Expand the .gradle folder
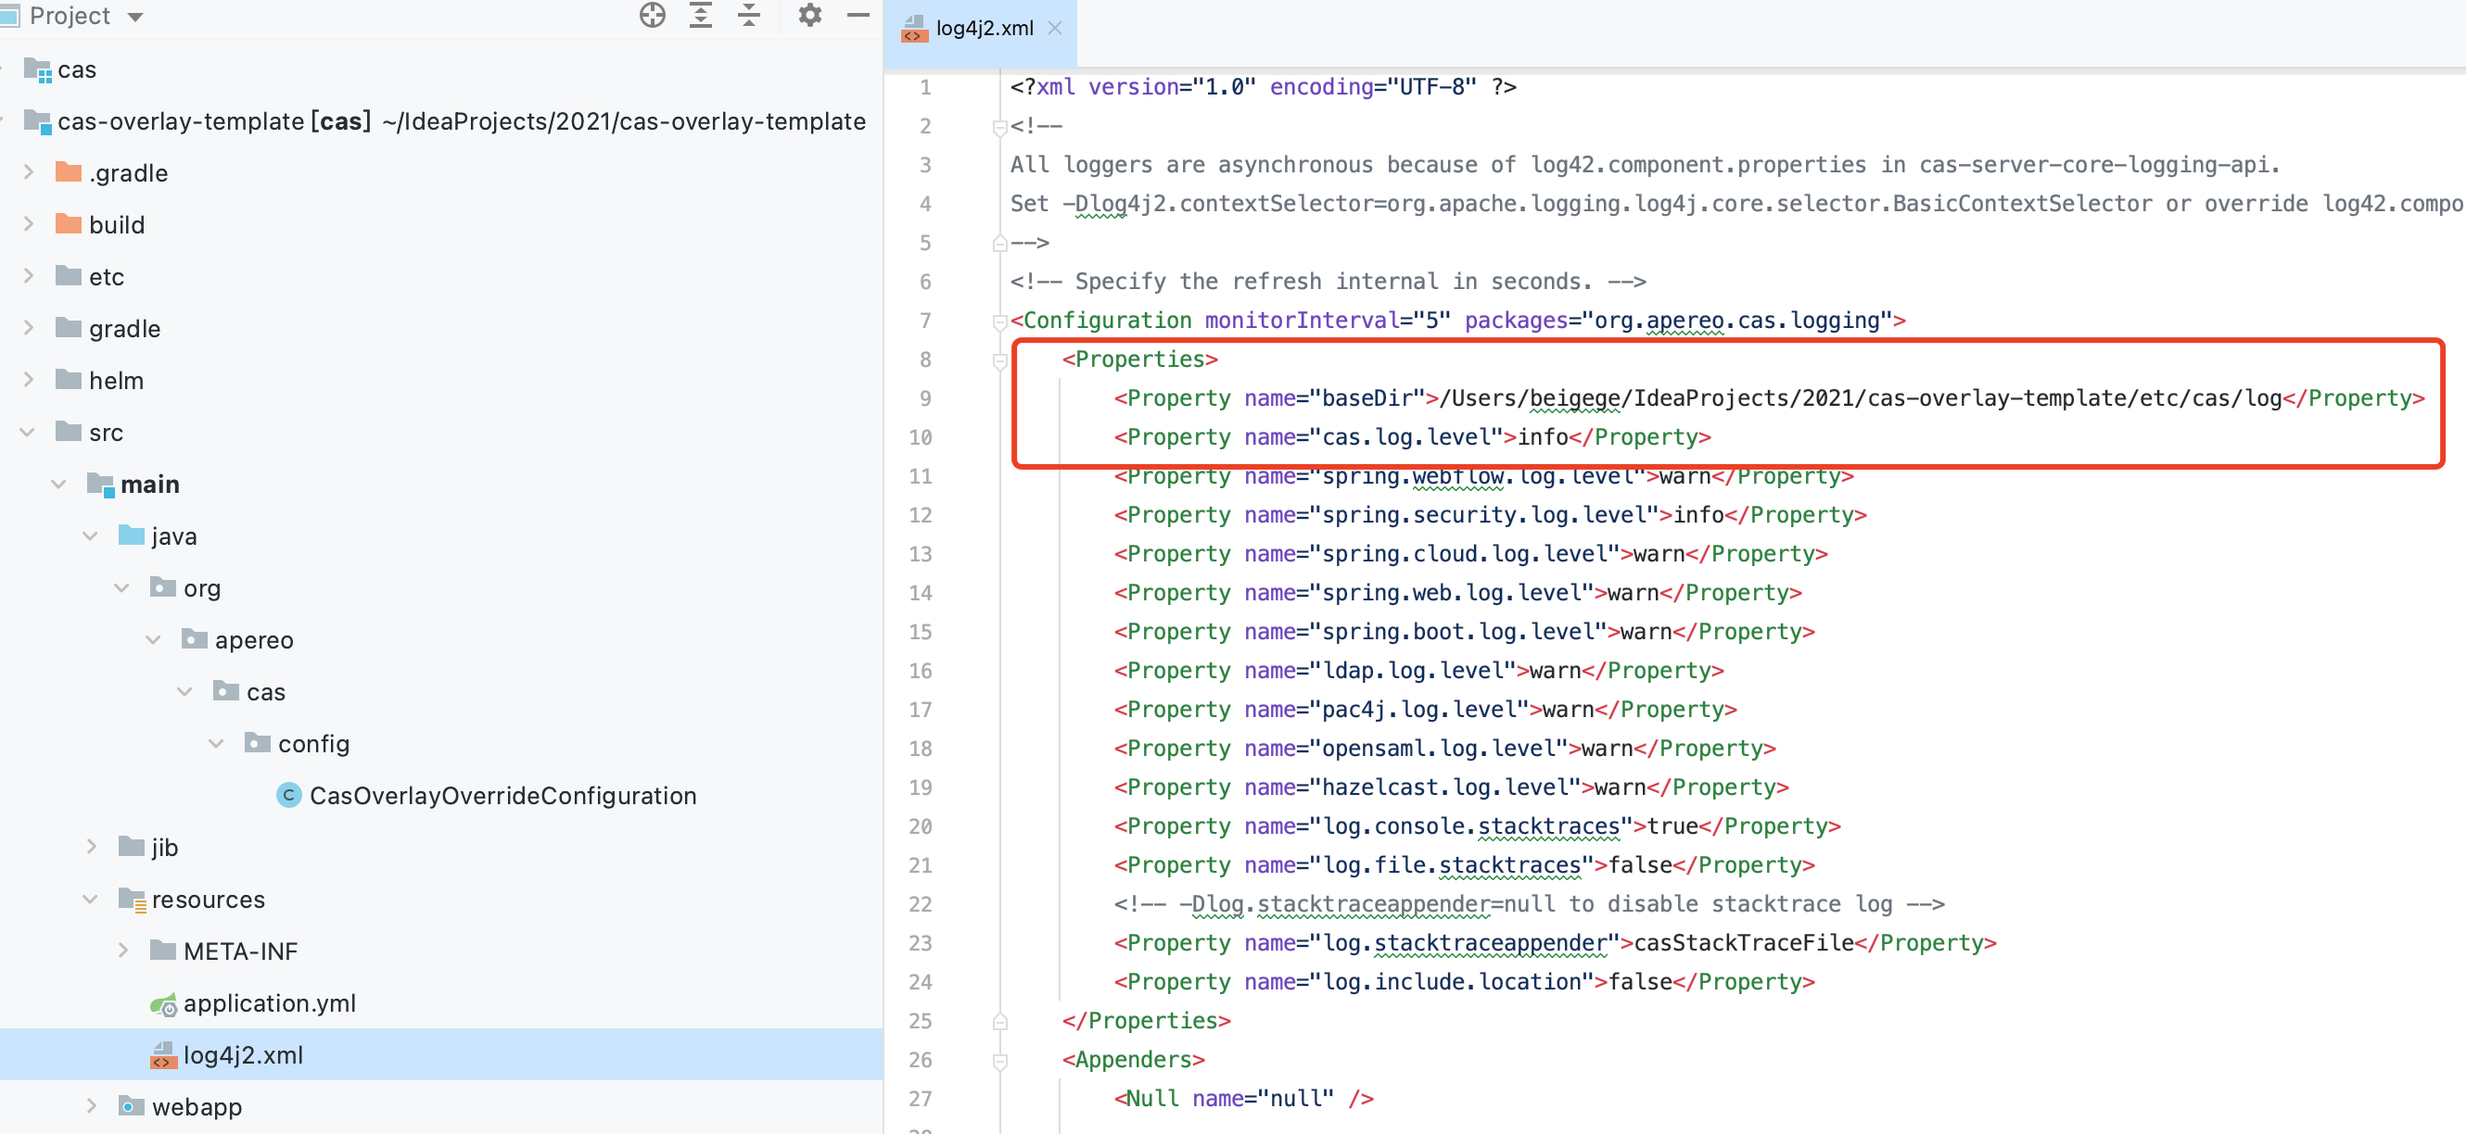The width and height of the screenshot is (2466, 1134). point(29,172)
